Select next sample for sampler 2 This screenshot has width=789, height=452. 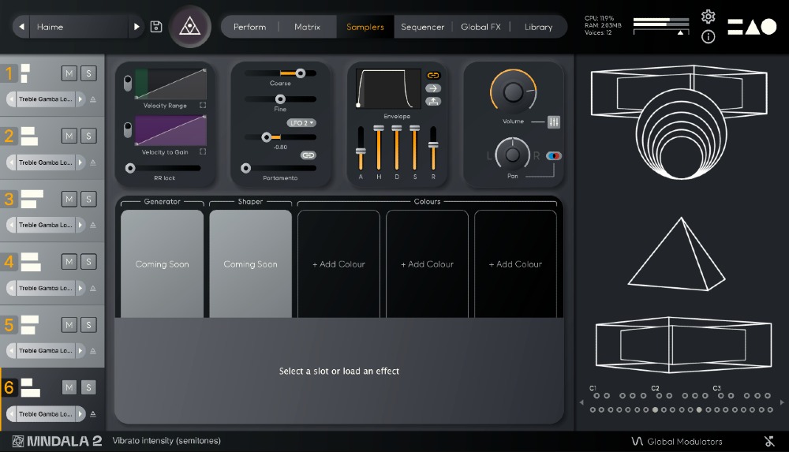79,162
